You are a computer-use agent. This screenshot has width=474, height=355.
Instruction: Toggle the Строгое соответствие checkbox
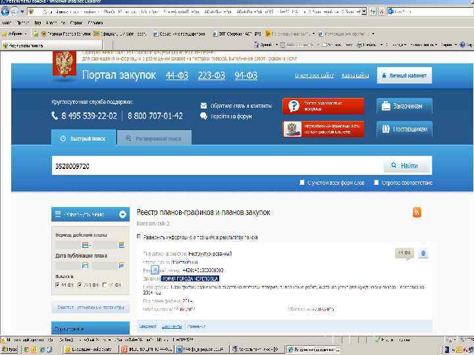[377, 182]
